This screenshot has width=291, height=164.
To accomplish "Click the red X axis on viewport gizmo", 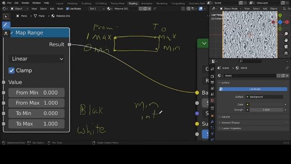I will click(x=287, y=22).
